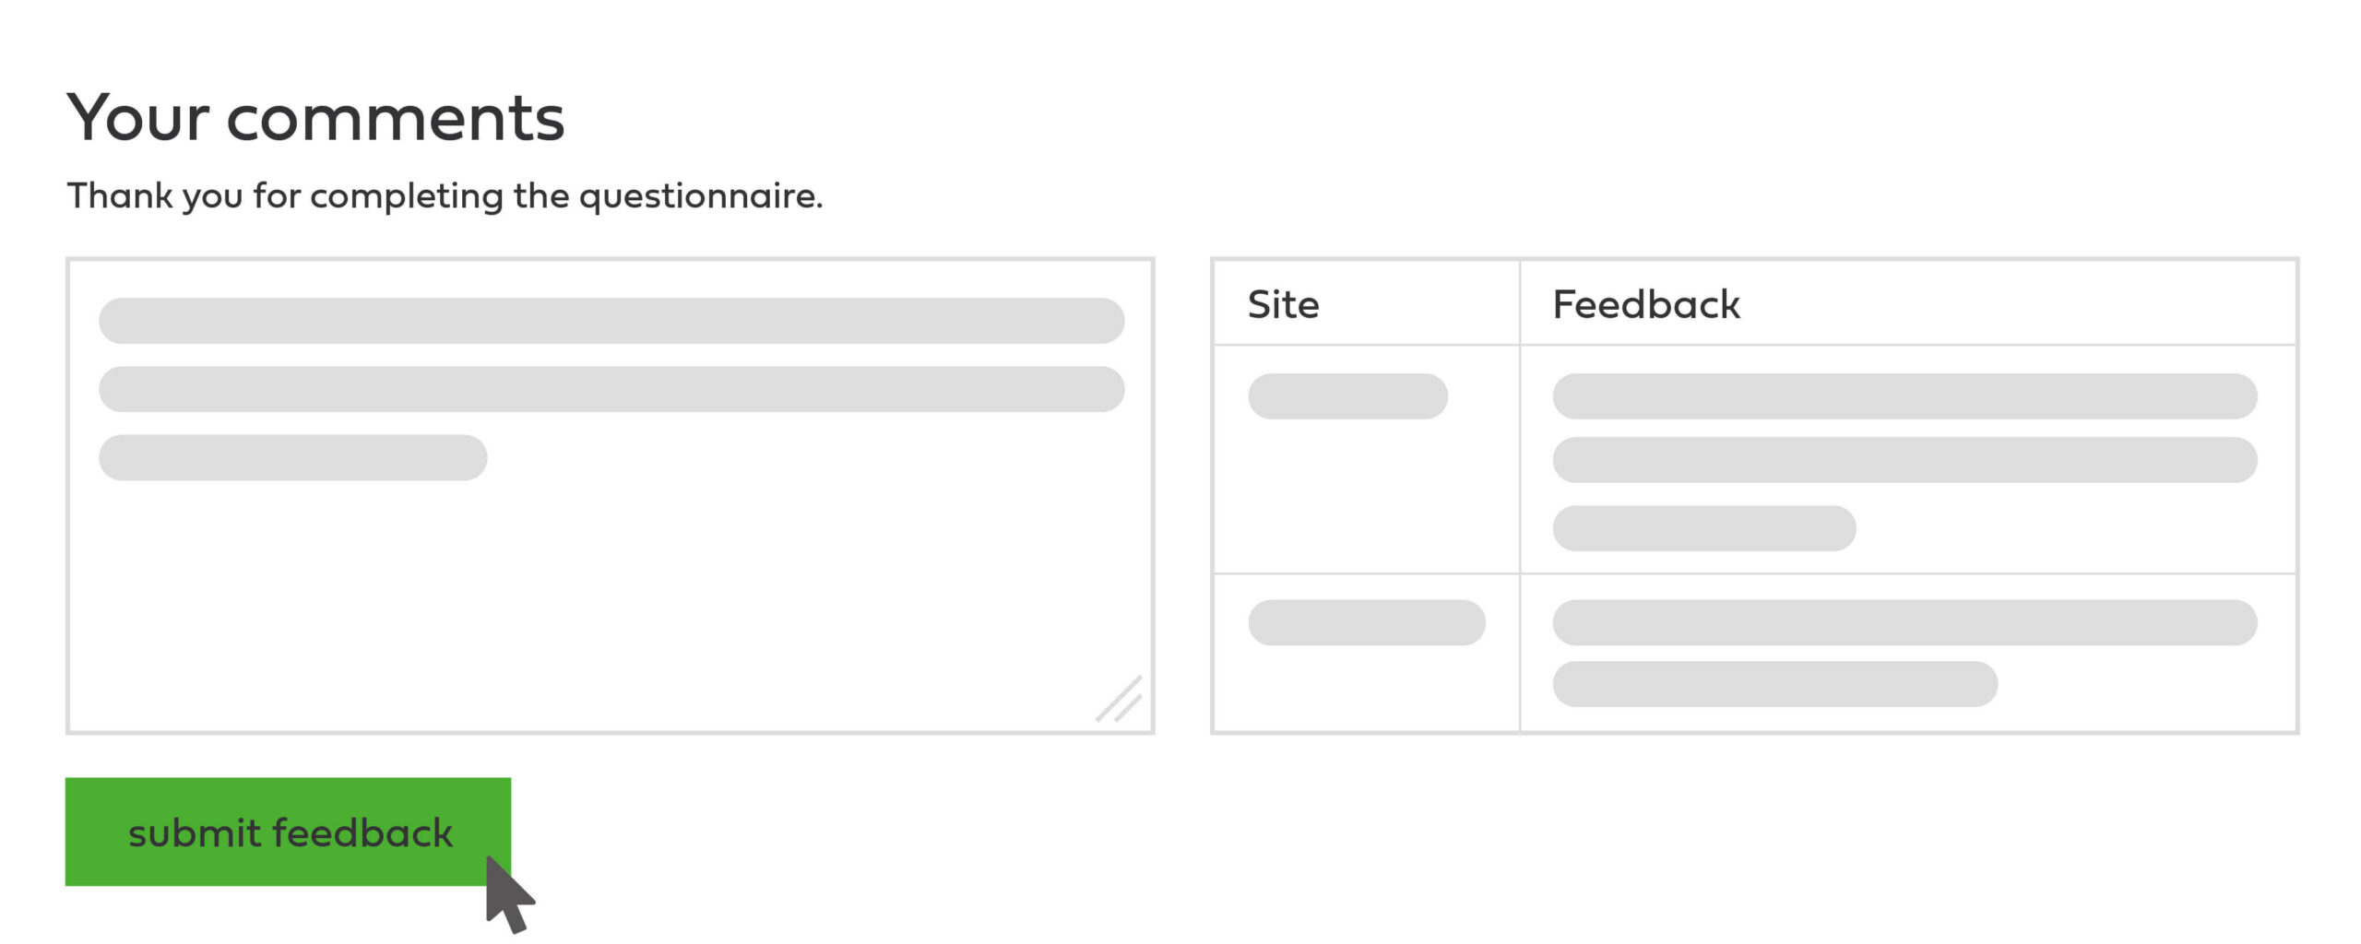Image resolution: width=2361 pixels, height=944 pixels.
Task: Click the green submit feedback button
Action: 288,832
